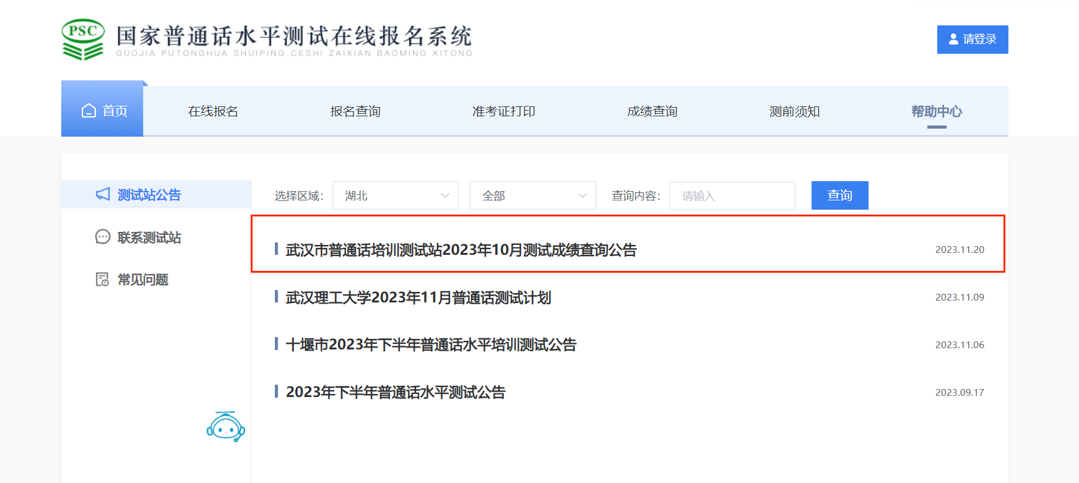The image size is (1079, 483).
Task: Open 十堰市2023年下半年普通话水平培训测试公告
Action: coord(431,344)
